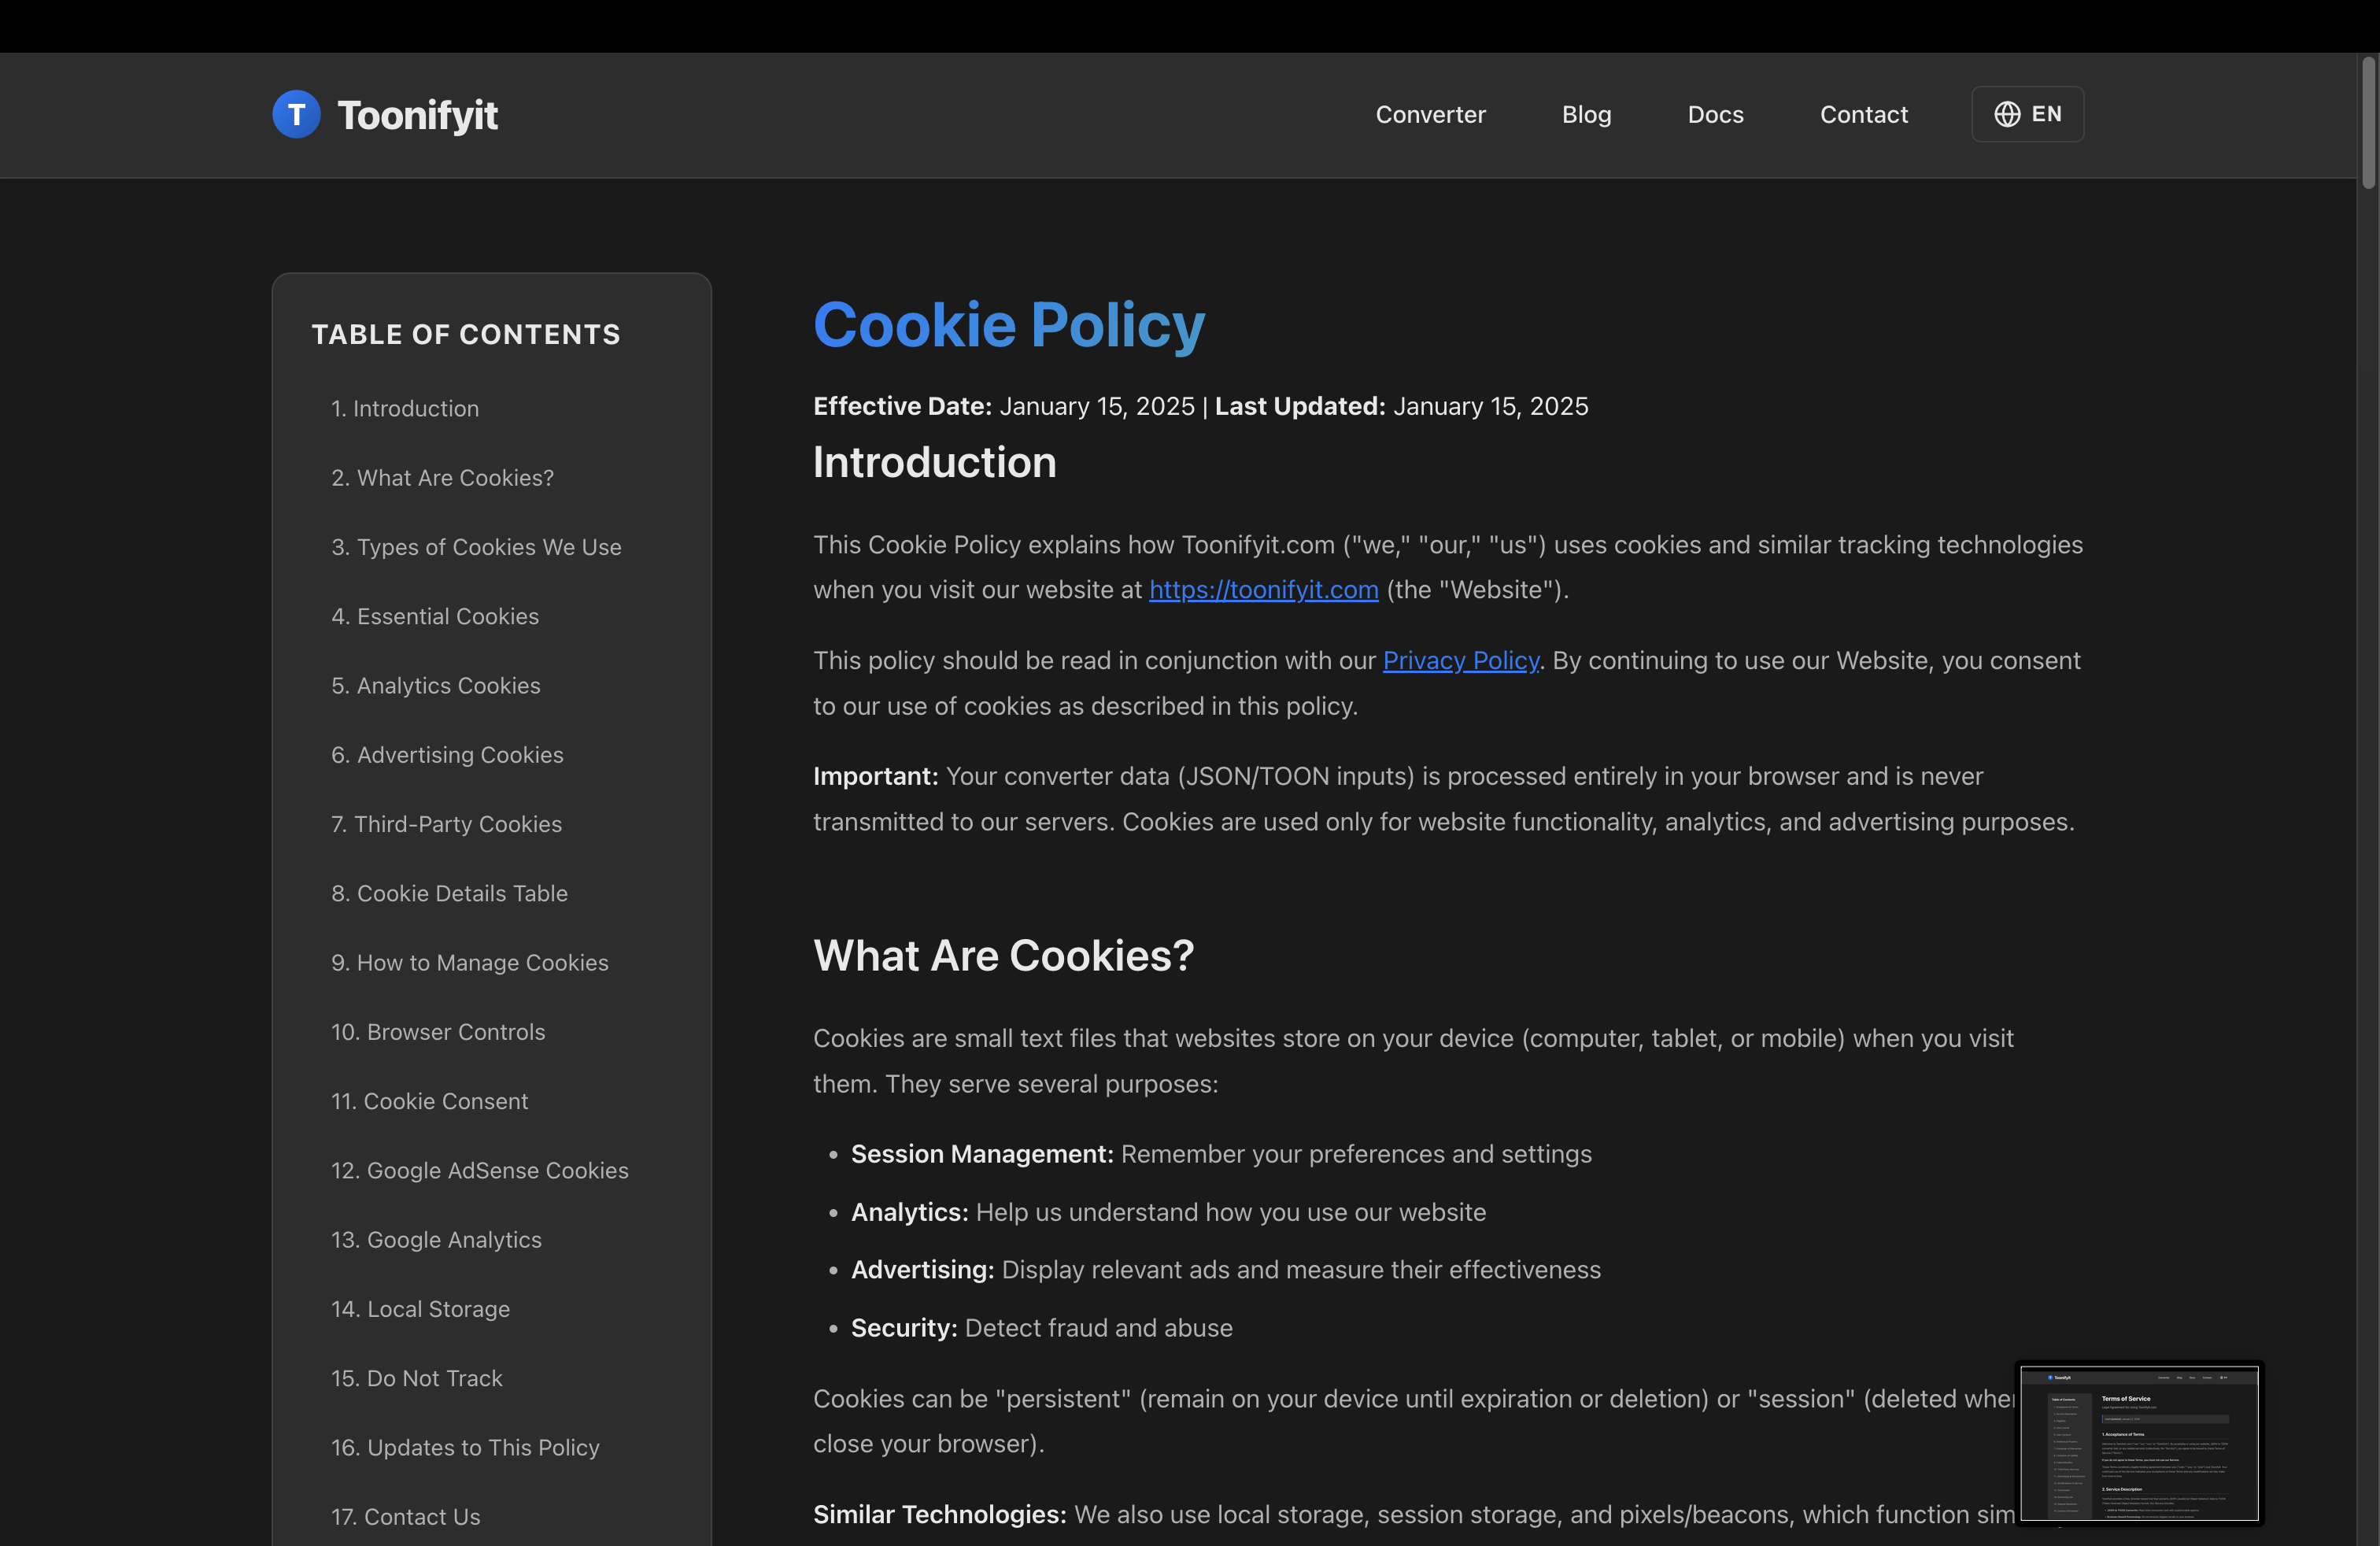Open the Blog section
The image size is (2380, 1546).
pyautogui.click(x=1586, y=114)
